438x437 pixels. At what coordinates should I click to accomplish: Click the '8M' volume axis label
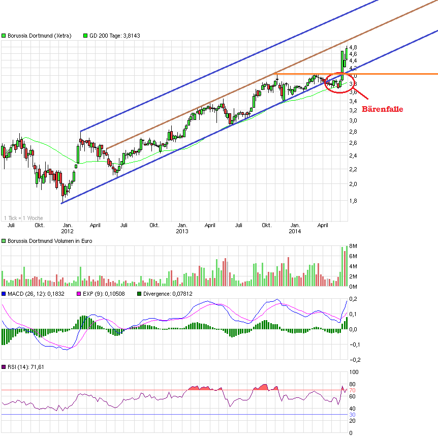pyautogui.click(x=353, y=246)
